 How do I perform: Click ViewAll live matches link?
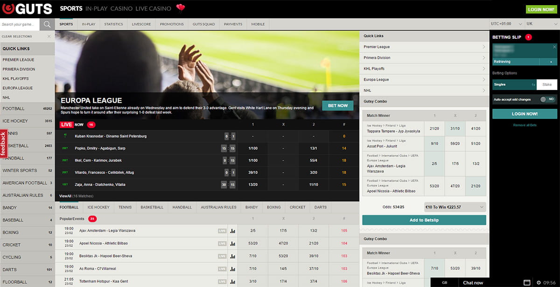65,196
